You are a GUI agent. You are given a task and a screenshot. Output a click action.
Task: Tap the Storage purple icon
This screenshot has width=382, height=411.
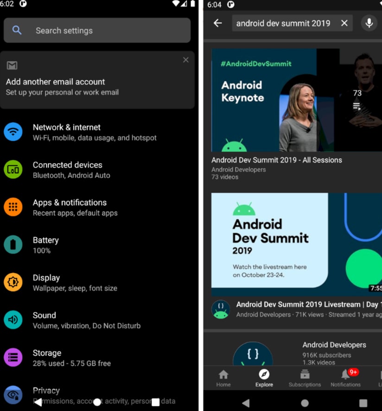coord(13,357)
